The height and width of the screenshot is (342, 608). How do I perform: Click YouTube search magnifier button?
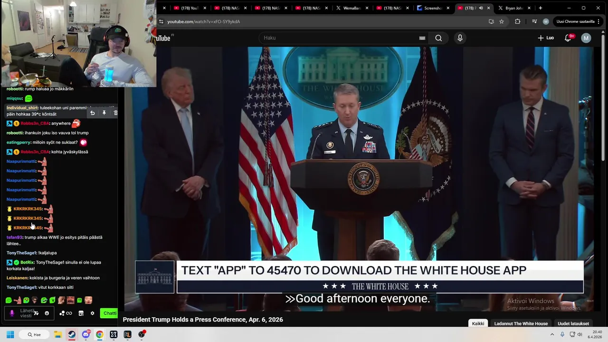coord(438,38)
